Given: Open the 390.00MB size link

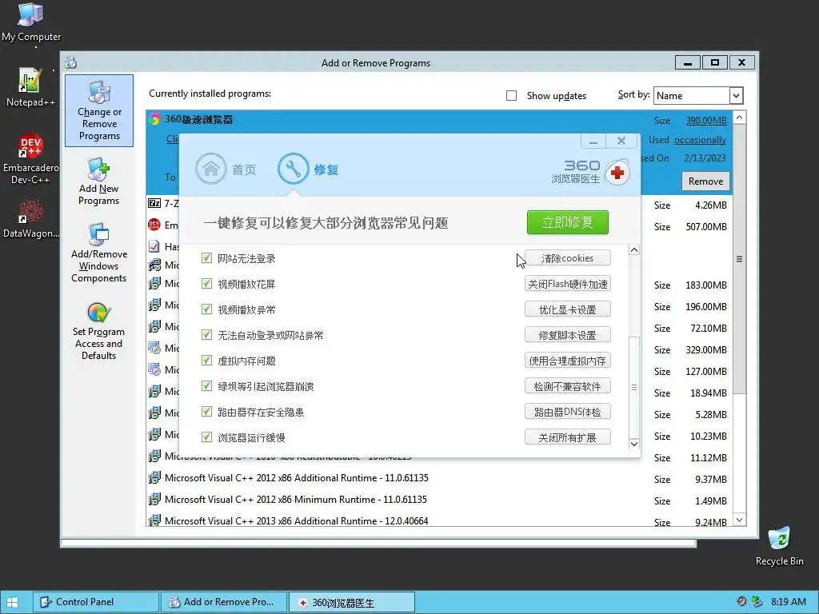Looking at the screenshot, I should (706, 121).
